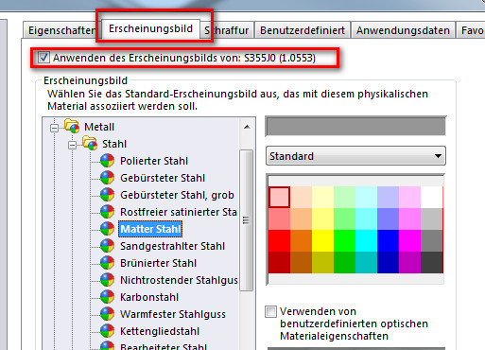Select Karbonstahl in the tree
485x350 pixels.
coord(149,297)
